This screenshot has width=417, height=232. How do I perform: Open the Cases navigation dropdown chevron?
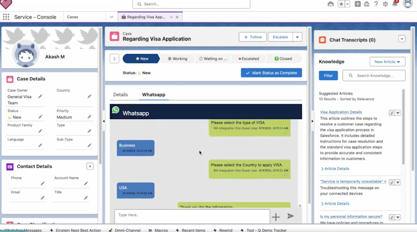click(111, 17)
